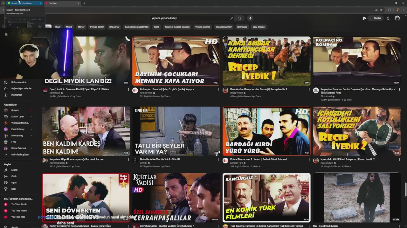Open Daha sonra izle watch later list
The image size is (407, 228).
point(19,82)
